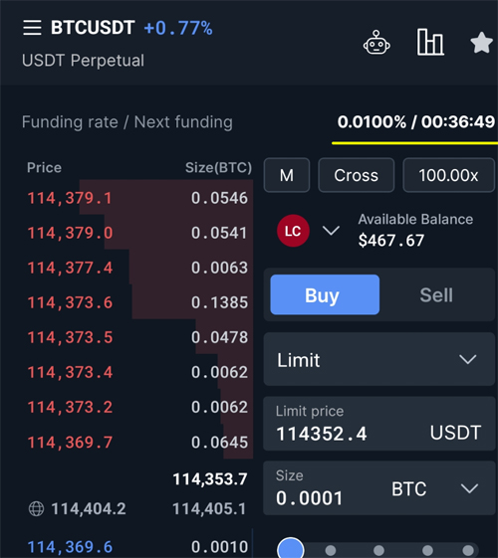Click the red LC account avatar
Viewport: 498px width, 558px height.
tap(293, 231)
